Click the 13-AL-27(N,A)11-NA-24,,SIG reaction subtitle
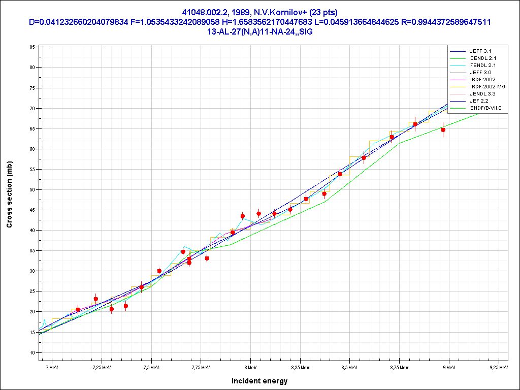Viewport: 520px width, 390px height. pyautogui.click(x=259, y=31)
